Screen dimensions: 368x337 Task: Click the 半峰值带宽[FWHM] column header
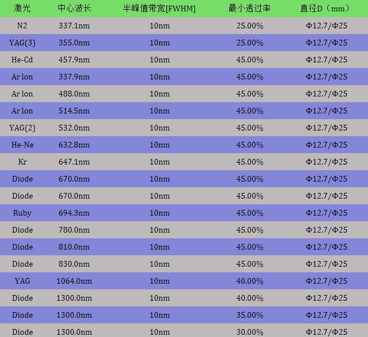coord(160,9)
